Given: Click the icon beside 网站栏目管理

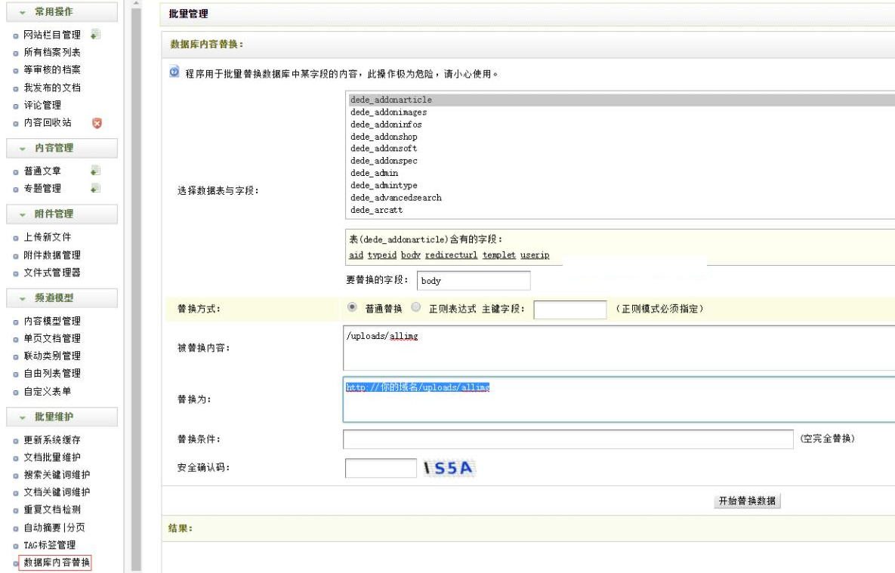Looking at the screenshot, I should (x=95, y=35).
